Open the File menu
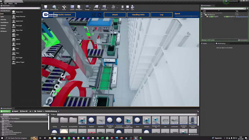 [1, 4]
